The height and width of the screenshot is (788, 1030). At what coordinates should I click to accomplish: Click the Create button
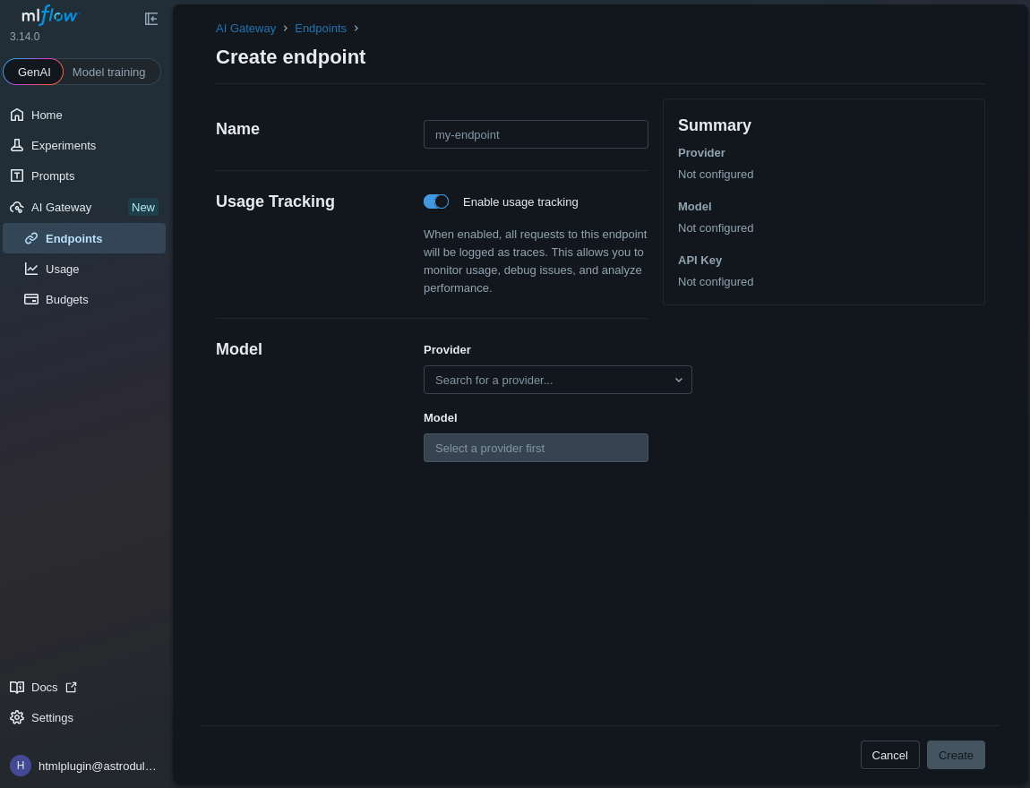pyautogui.click(x=956, y=755)
